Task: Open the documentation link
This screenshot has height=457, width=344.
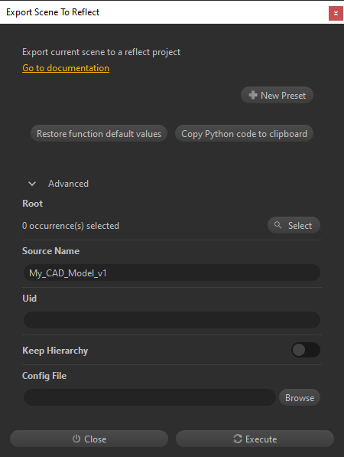Action: [x=66, y=68]
